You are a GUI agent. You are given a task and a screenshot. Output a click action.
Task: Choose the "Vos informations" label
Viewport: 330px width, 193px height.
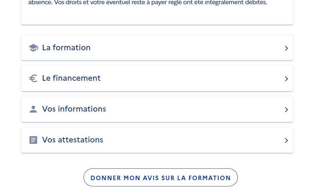[74, 109]
